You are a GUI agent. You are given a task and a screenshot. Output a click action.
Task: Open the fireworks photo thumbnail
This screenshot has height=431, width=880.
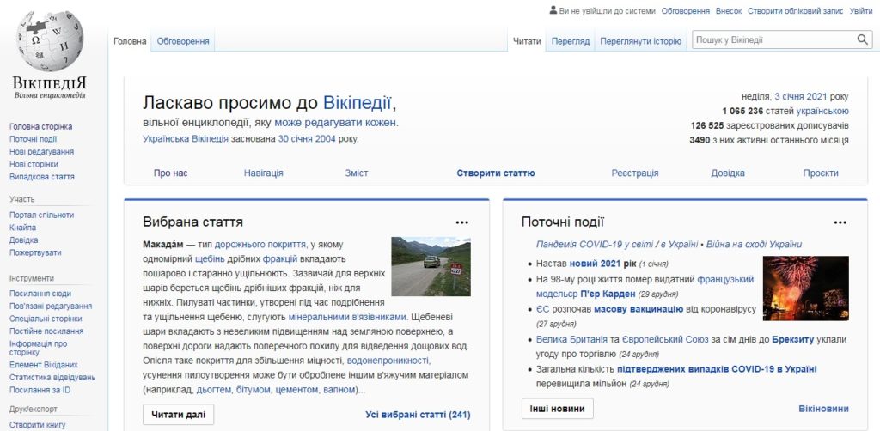click(x=805, y=288)
